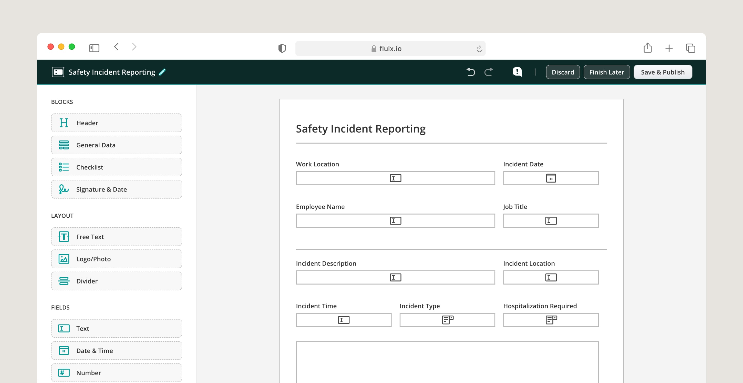Image resolution: width=743 pixels, height=383 pixels.
Task: Click the FIELDS section heading
Action: (x=60, y=308)
